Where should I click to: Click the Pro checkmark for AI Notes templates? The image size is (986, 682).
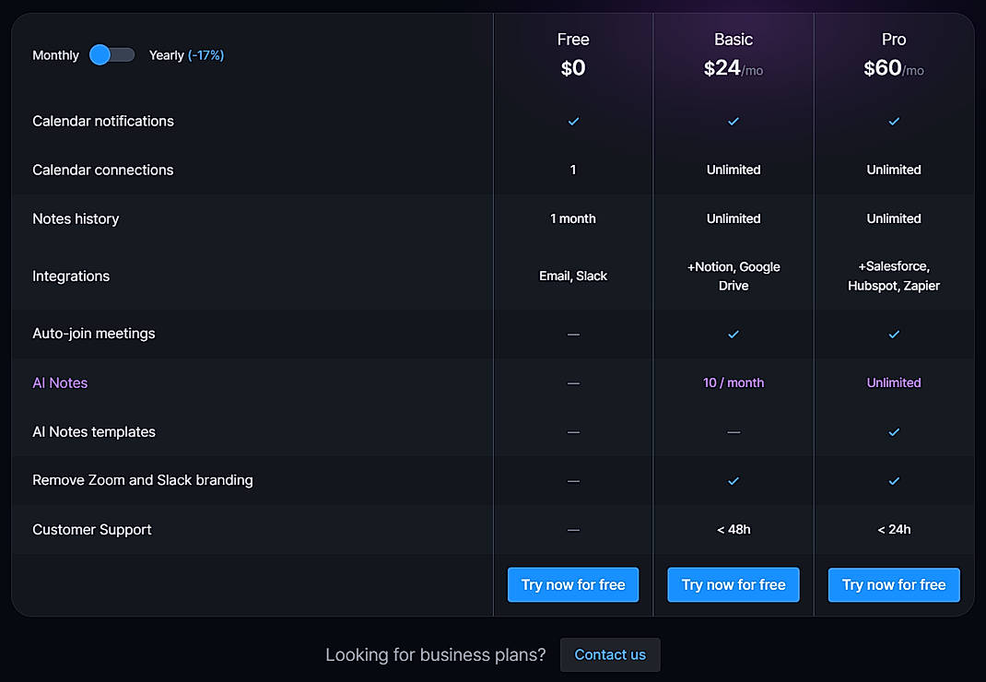pyautogui.click(x=894, y=431)
